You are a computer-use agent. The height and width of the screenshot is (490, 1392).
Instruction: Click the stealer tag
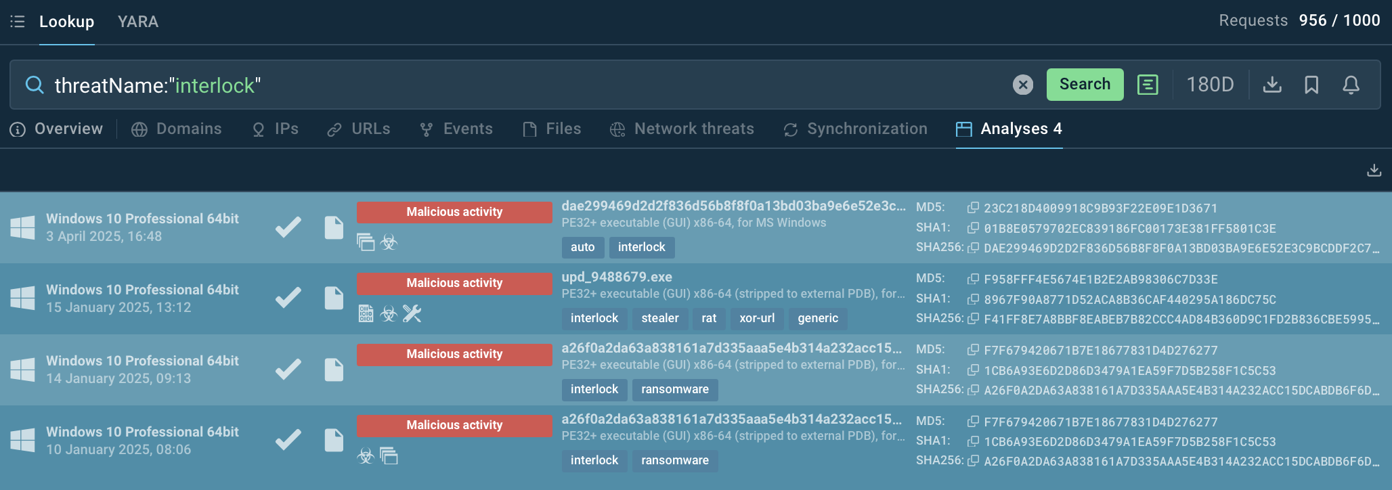[659, 318]
